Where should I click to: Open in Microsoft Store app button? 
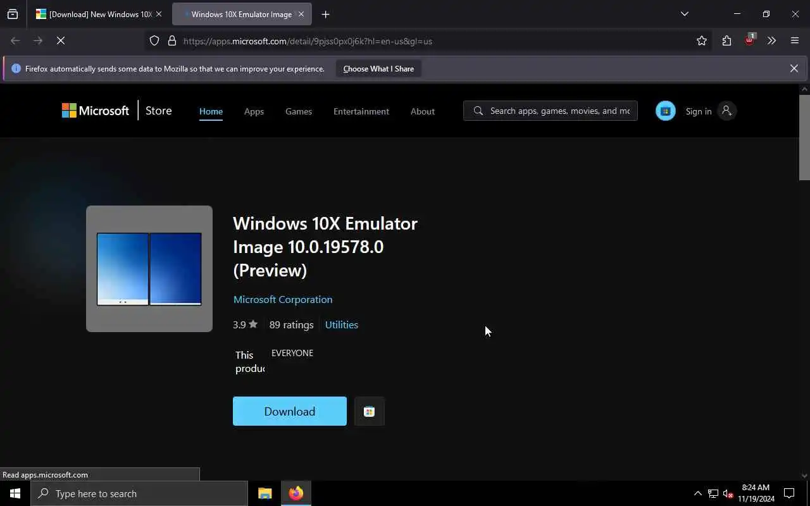click(x=370, y=411)
